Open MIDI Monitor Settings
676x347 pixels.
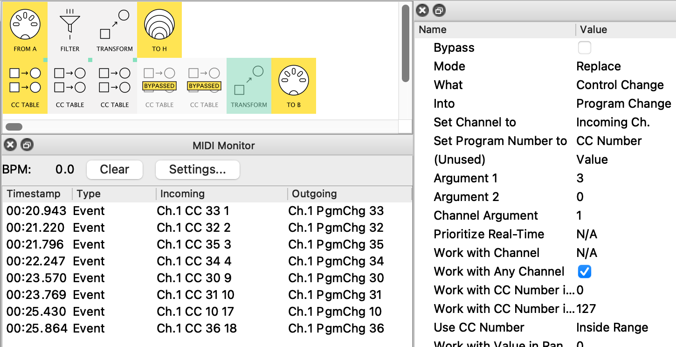(x=197, y=169)
